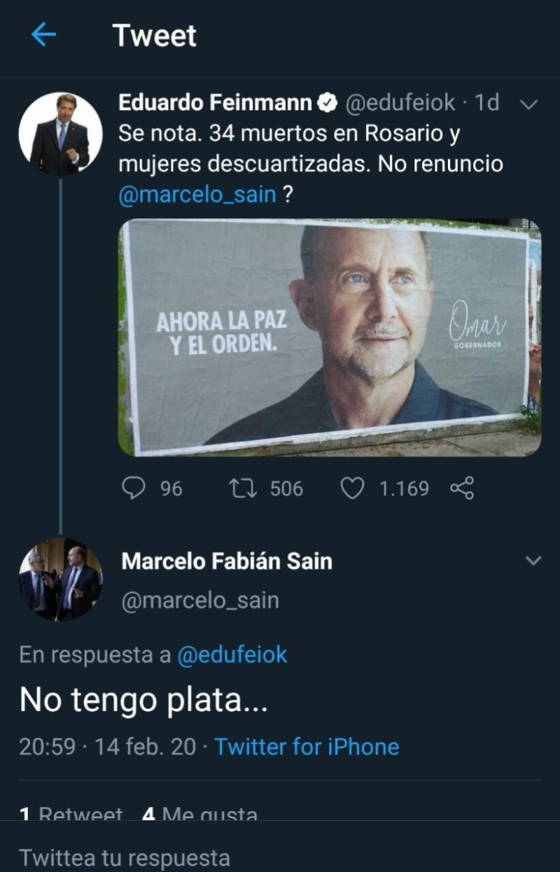Open @edufeiok link in 'En respuesta a'

tap(232, 654)
